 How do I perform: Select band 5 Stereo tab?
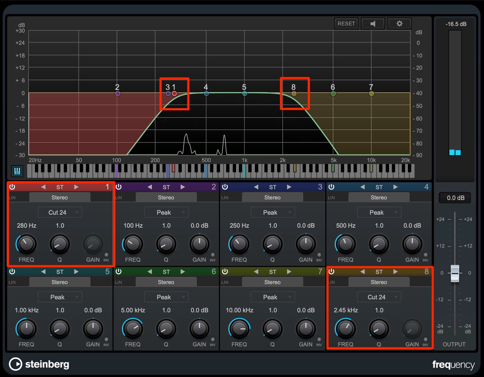59,282
